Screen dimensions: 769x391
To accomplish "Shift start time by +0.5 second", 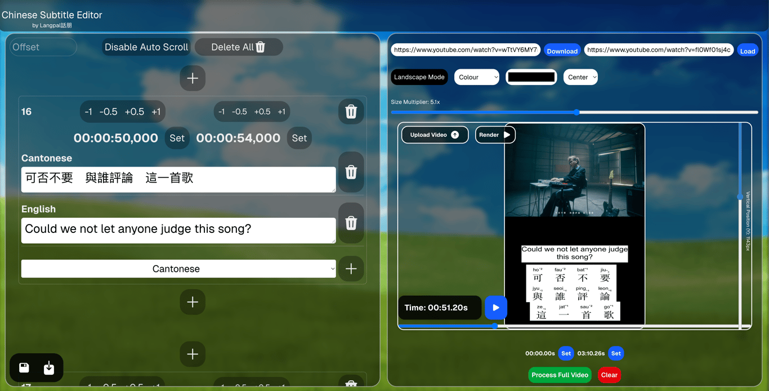I will click(135, 111).
